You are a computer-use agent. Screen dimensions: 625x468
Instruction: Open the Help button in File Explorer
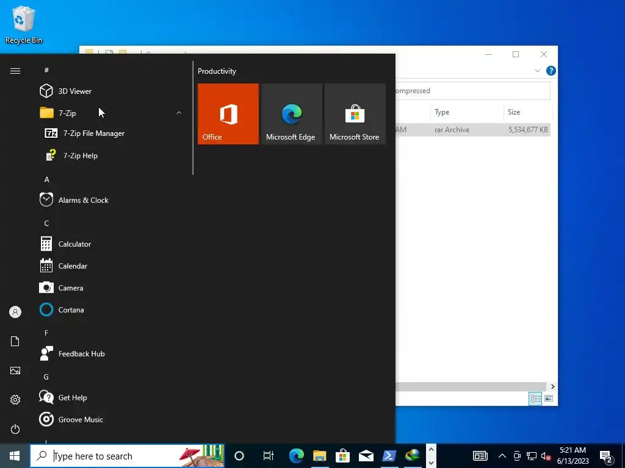pyautogui.click(x=551, y=71)
